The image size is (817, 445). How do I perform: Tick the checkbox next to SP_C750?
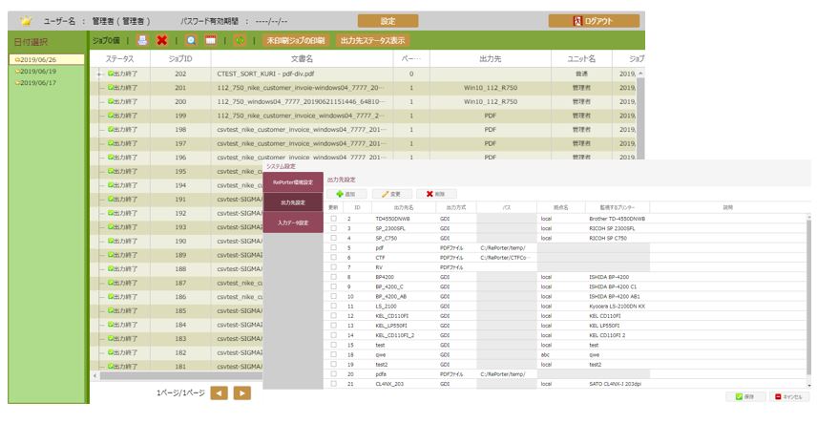333,238
